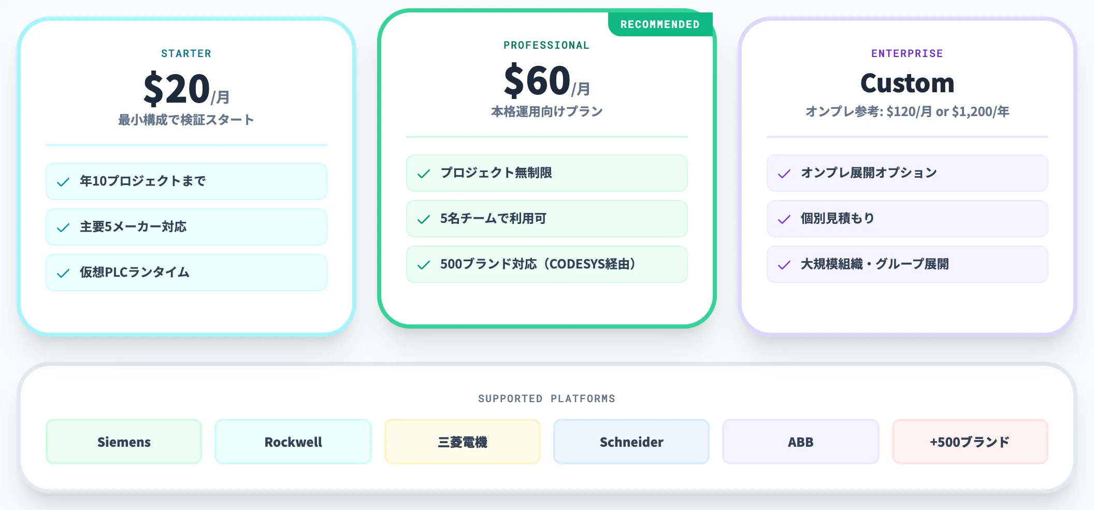1094x510 pixels.
Task: Select the Siemens platform chip
Action: coord(124,442)
